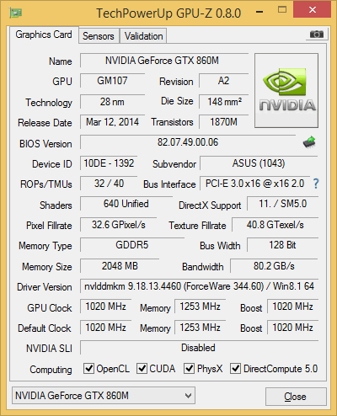Click the Revision field A2
This screenshot has height=416, width=337.
tap(224, 81)
